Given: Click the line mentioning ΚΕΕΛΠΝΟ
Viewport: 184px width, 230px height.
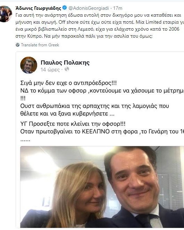Looking at the screenshot, I should [102, 132].
